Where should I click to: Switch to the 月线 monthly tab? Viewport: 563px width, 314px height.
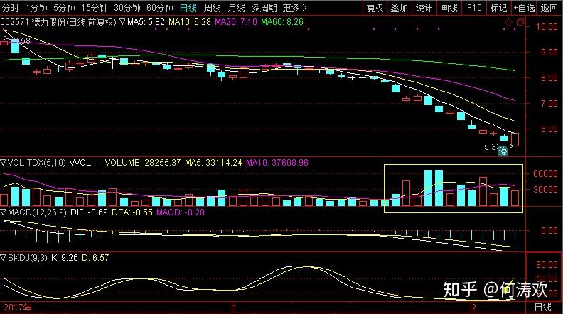click(x=236, y=8)
